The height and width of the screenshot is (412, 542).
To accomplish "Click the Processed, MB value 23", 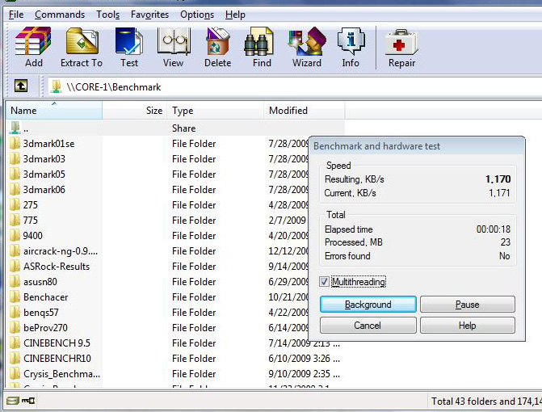I will tap(506, 242).
